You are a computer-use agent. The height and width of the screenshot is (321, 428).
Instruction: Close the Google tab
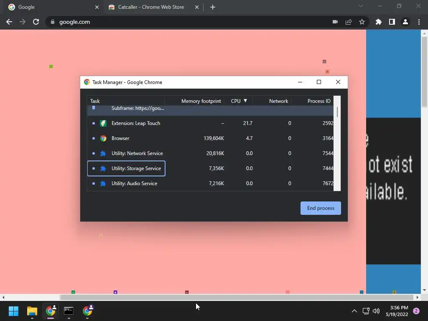coord(97,7)
